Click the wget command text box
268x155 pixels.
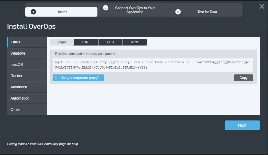[153, 65]
